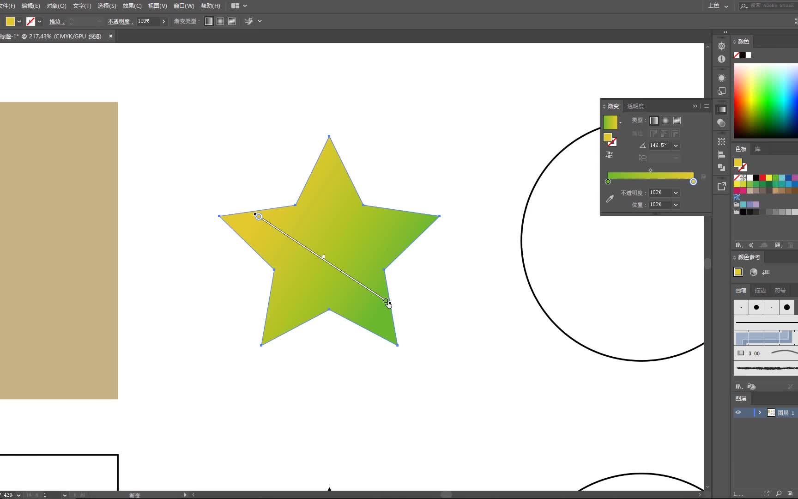Click the locate object magnifier in Layers

[779, 493]
